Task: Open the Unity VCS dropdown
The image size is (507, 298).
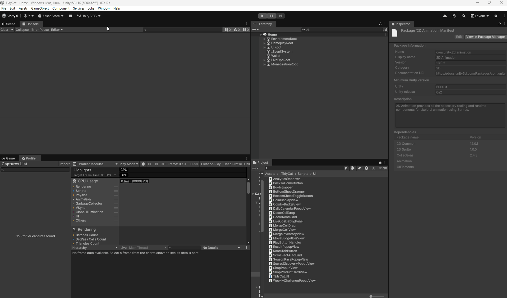Action: (x=89, y=16)
